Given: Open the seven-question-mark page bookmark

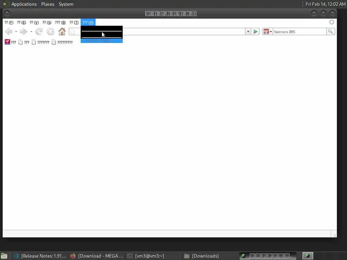Looking at the screenshot, I should coord(41,42).
